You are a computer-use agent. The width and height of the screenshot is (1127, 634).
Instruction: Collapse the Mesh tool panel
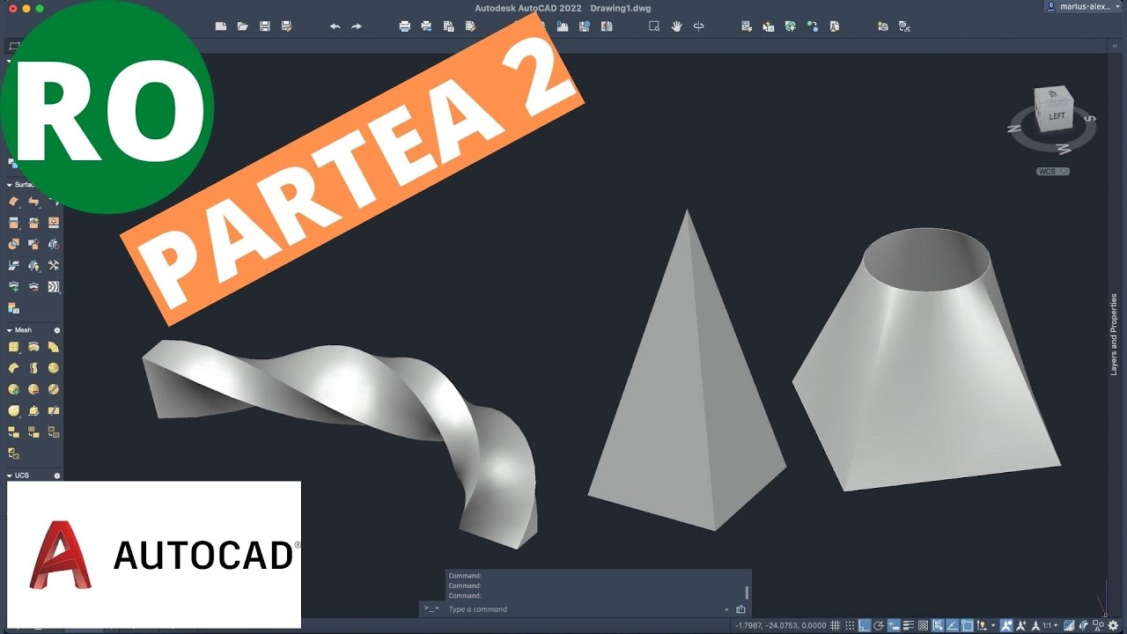coord(10,330)
